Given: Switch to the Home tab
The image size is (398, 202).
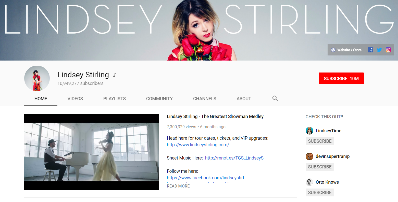Looking at the screenshot, I should point(41,99).
